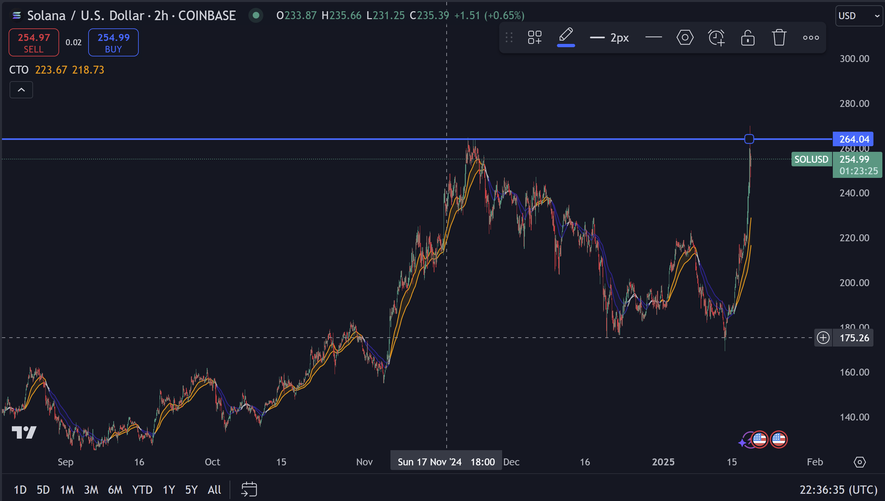885x501 pixels.
Task: Click the CTO indicator label
Action: 18,70
